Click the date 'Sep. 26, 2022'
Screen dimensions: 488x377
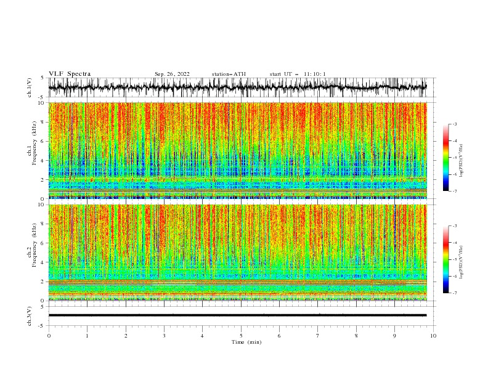click(x=172, y=74)
